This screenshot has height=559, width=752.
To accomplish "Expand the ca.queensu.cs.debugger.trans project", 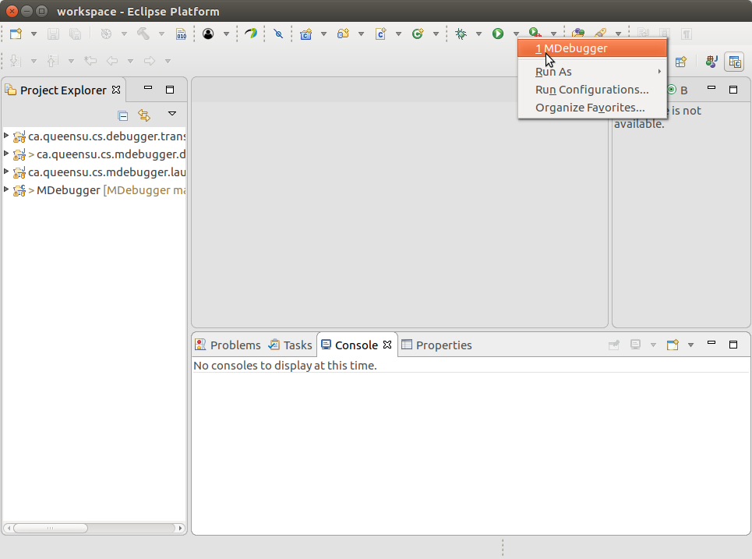I will coord(6,136).
